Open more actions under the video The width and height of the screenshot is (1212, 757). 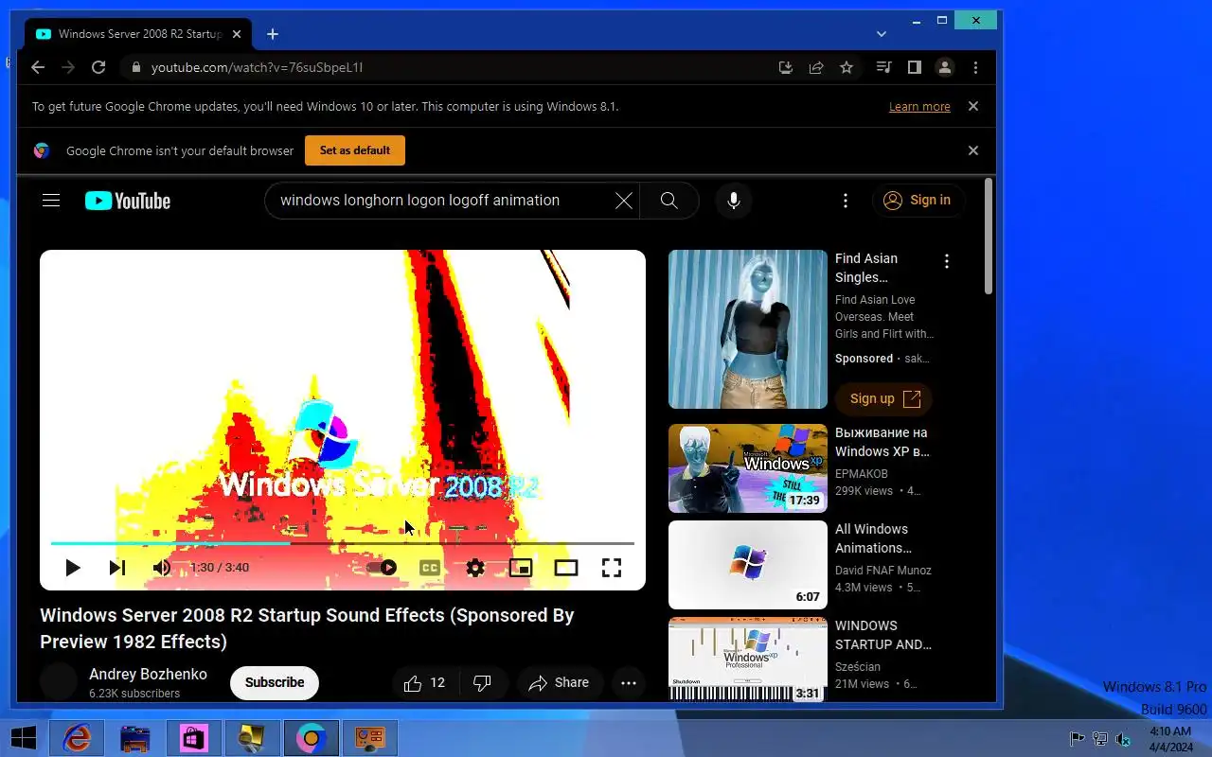(x=629, y=682)
